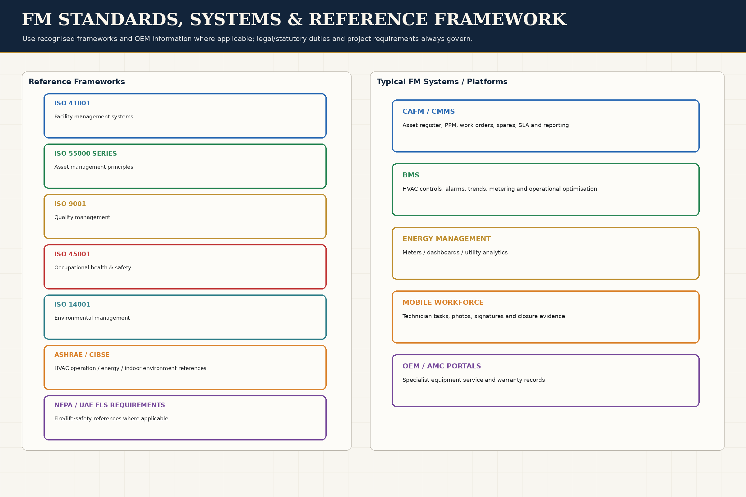The image size is (746, 497).
Task: Choose the ASHRAE / CIBSE card
Action: click(185, 367)
